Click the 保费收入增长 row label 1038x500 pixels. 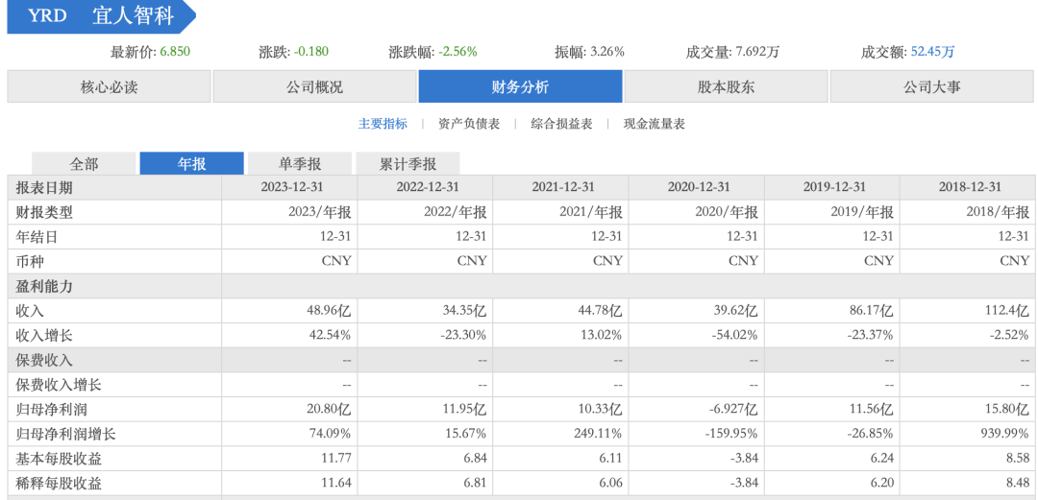click(59, 385)
